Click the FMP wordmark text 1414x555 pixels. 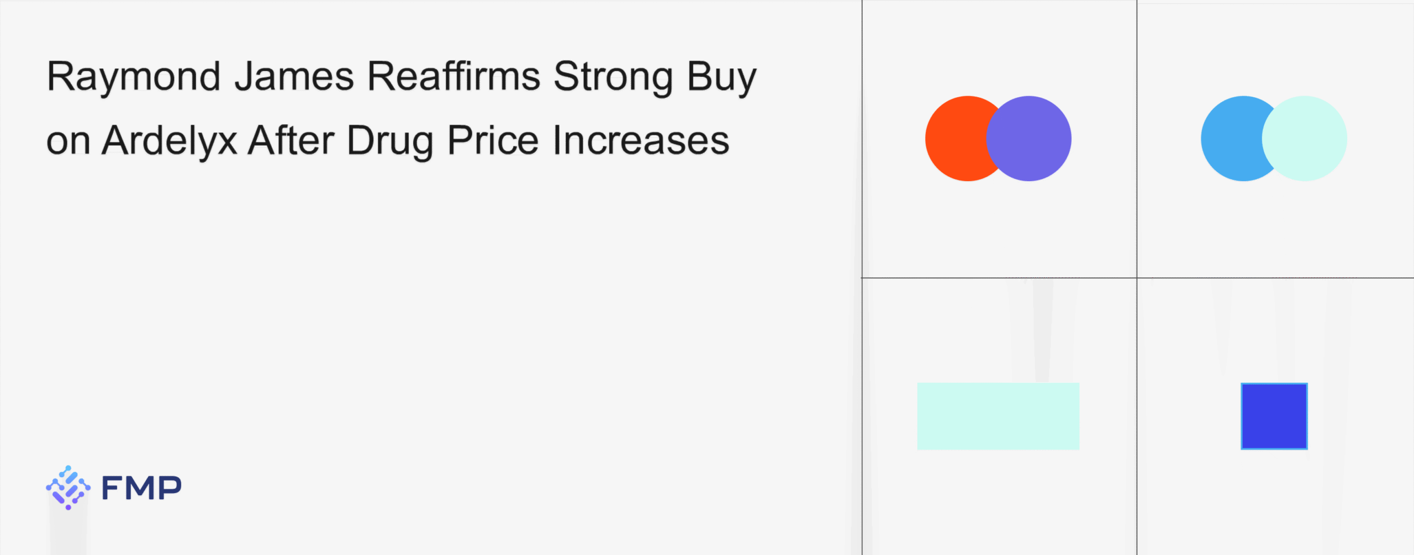141,488
